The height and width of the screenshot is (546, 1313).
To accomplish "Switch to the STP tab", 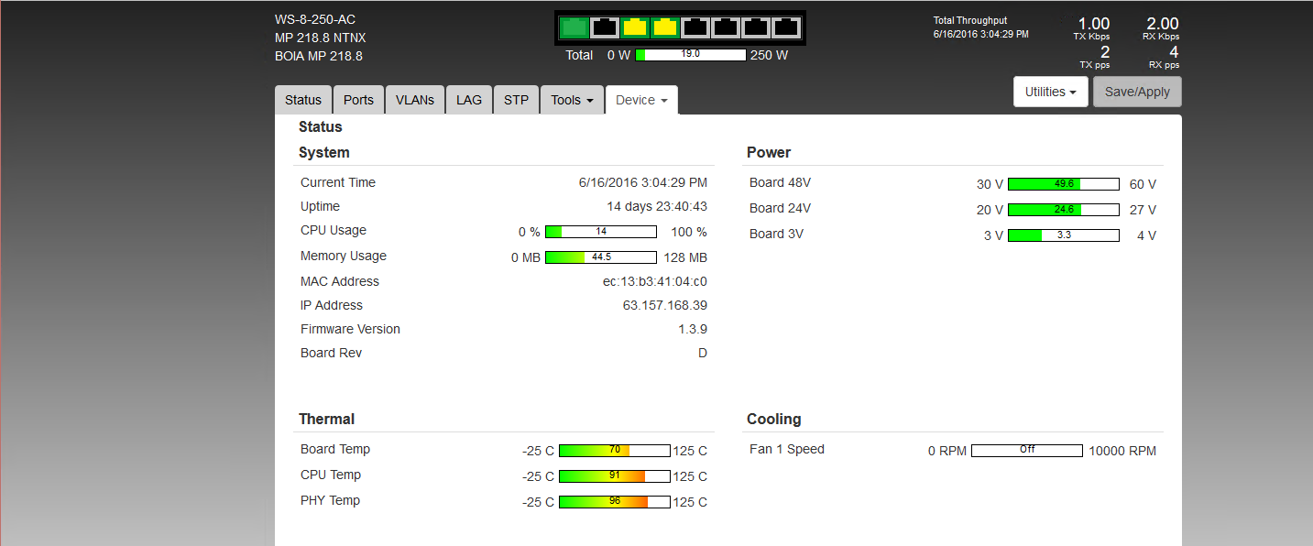I will (x=516, y=100).
